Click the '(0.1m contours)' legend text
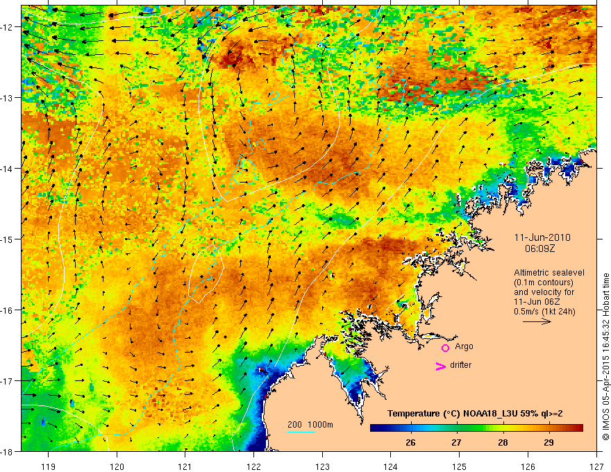The height and width of the screenshot is (472, 611). coord(544,283)
